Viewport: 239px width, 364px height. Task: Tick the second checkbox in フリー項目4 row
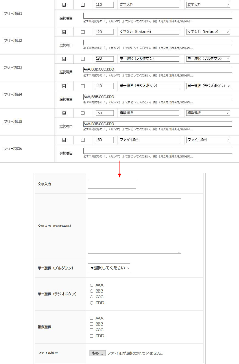83,86
